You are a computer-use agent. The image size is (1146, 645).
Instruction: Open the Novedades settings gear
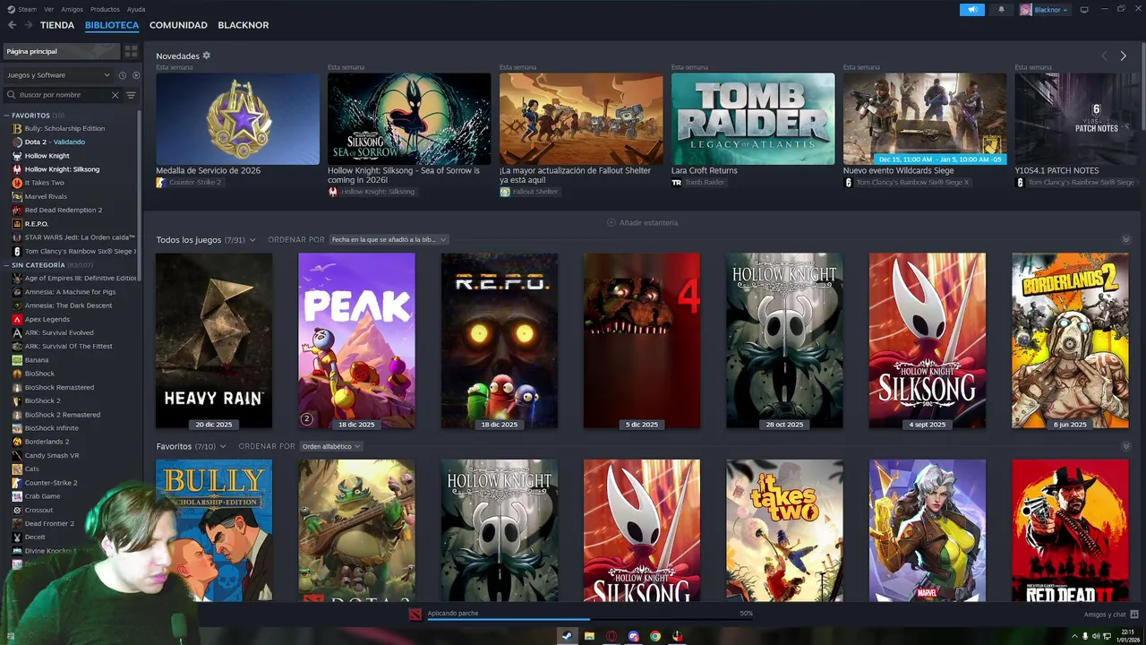207,56
